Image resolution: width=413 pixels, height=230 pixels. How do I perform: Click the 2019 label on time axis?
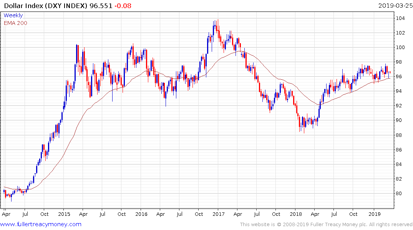click(374, 214)
